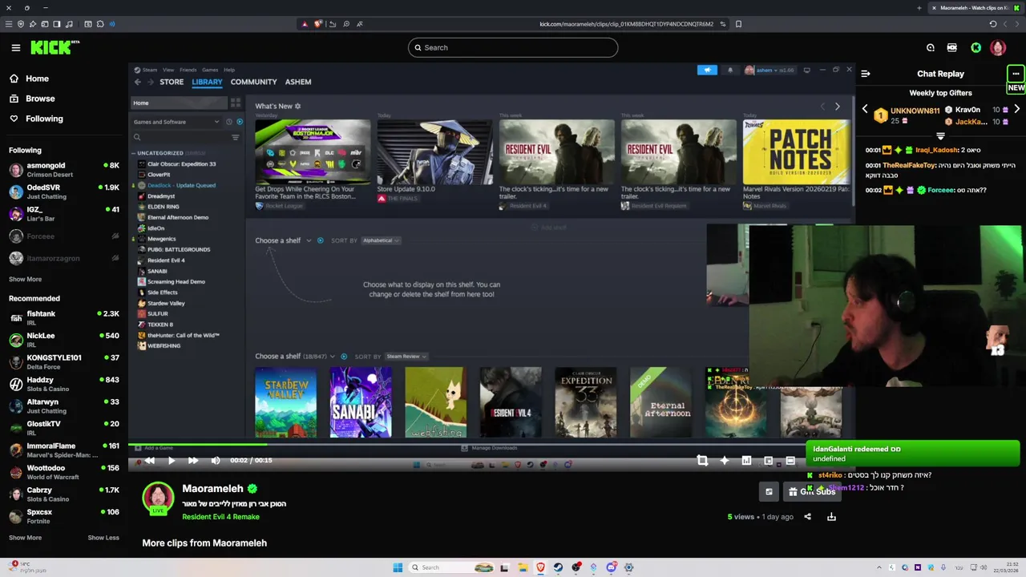Screen dimensions: 1026x577
Task: Click the music note icon in browser toolbar
Action: (x=68, y=24)
